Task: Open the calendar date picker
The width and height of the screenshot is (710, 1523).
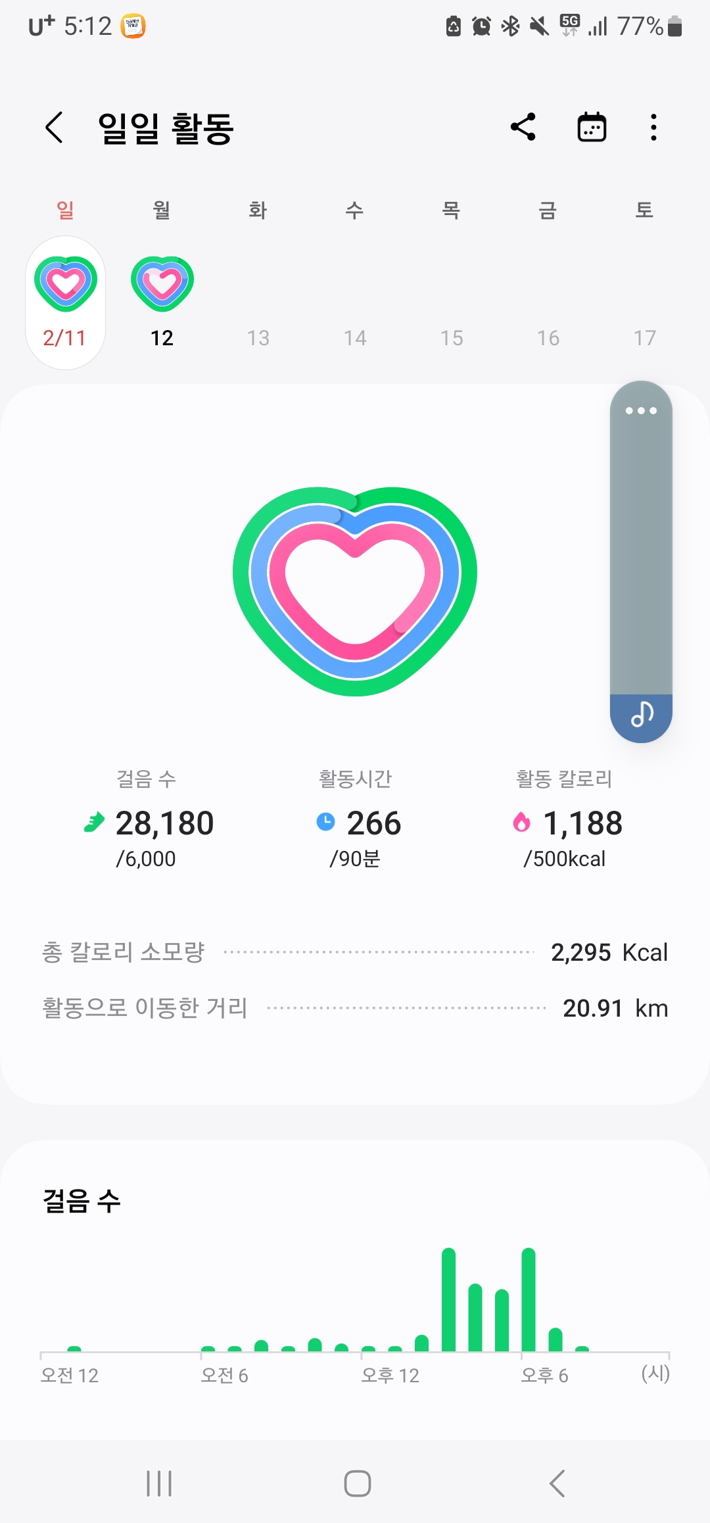Action: 592,127
